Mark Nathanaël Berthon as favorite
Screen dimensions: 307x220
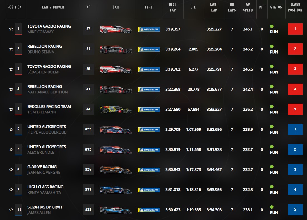point(11,89)
